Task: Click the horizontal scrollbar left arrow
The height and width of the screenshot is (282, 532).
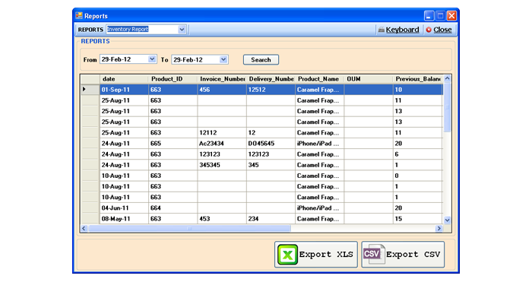Action: (84, 228)
